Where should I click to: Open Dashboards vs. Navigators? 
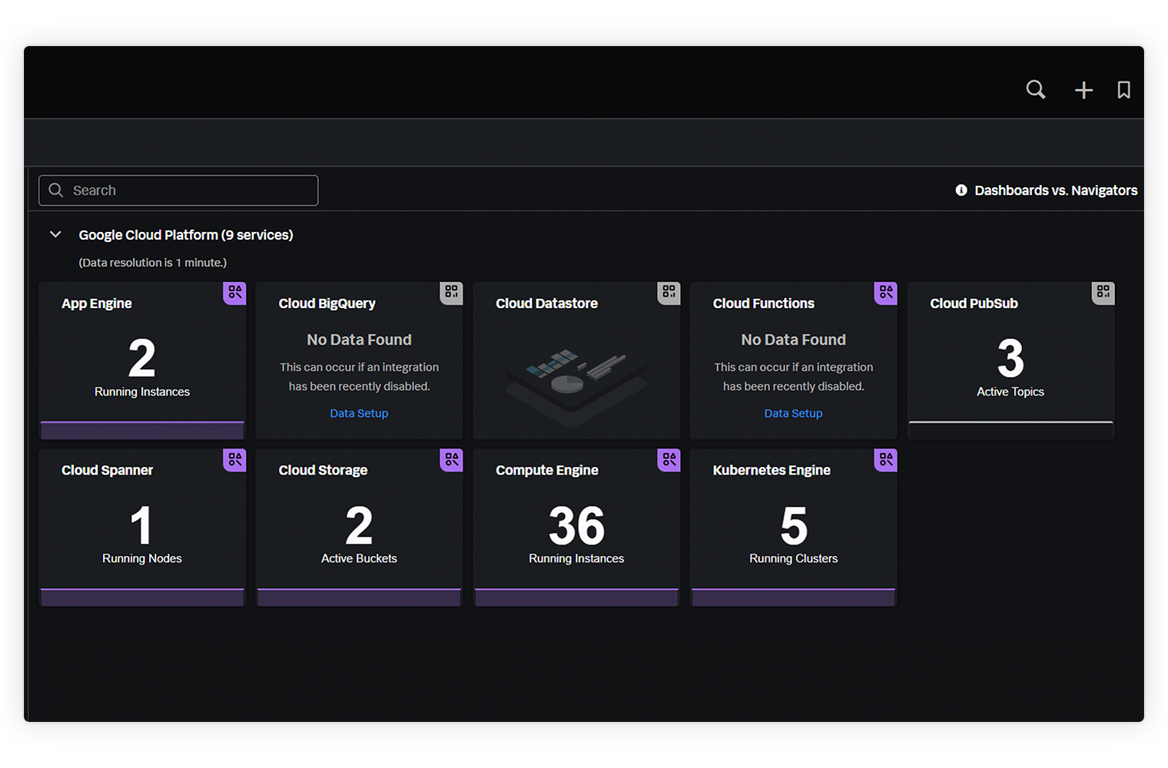[1056, 190]
